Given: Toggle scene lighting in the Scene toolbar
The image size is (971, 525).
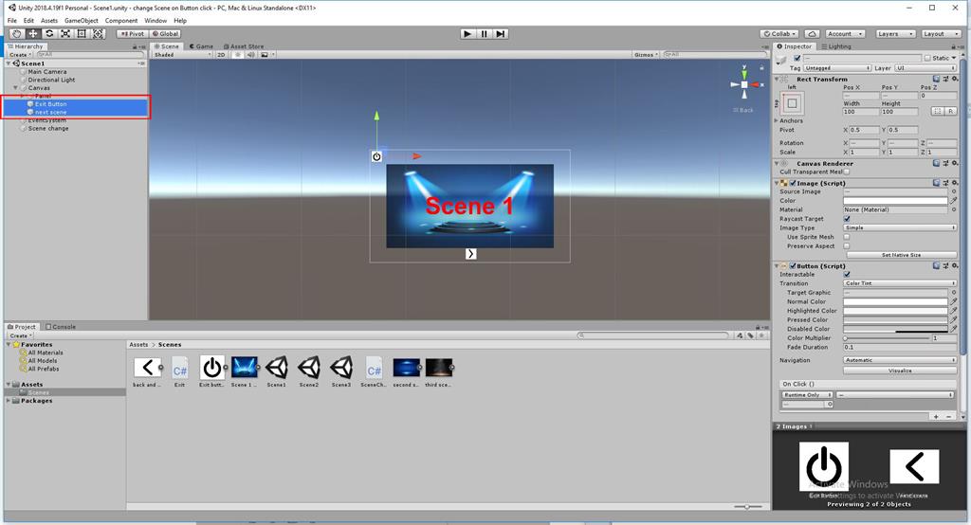Looking at the screenshot, I should 238,54.
